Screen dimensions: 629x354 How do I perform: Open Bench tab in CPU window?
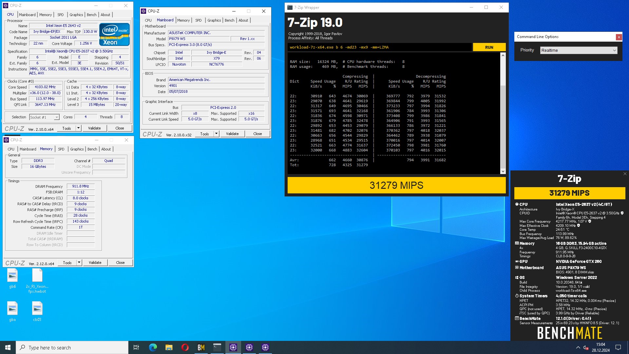[x=92, y=15]
